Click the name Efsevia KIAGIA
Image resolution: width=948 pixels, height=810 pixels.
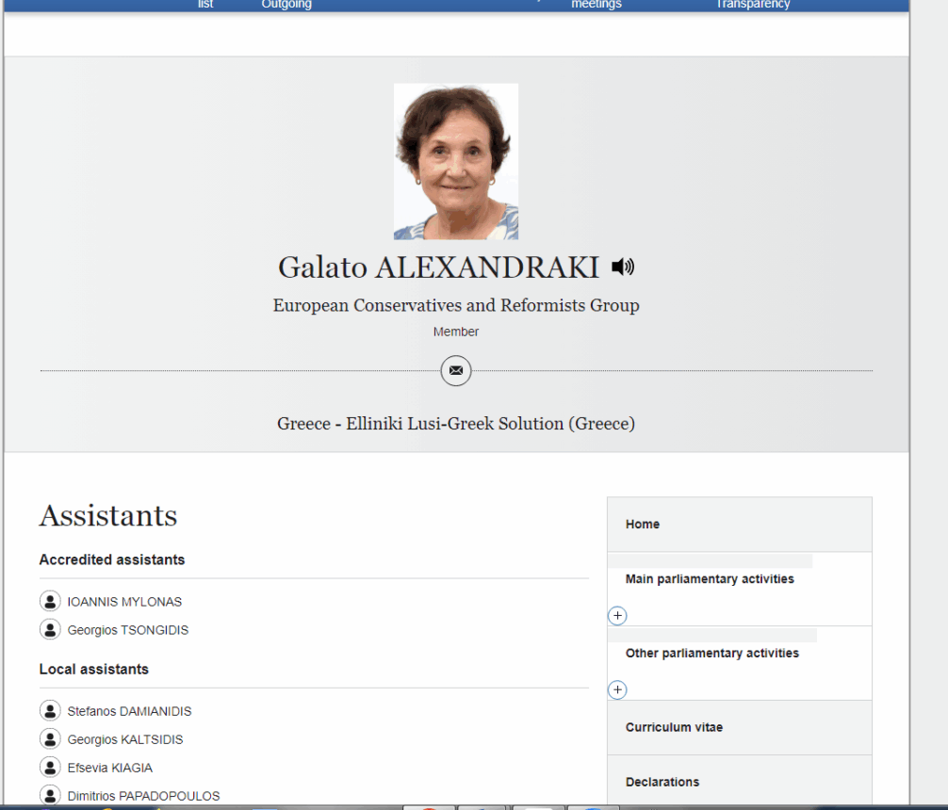coord(110,768)
